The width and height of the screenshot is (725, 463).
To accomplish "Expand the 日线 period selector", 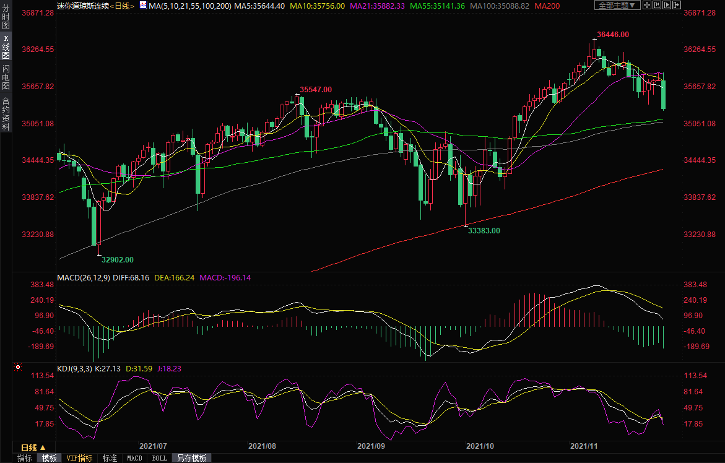I will pos(33,448).
